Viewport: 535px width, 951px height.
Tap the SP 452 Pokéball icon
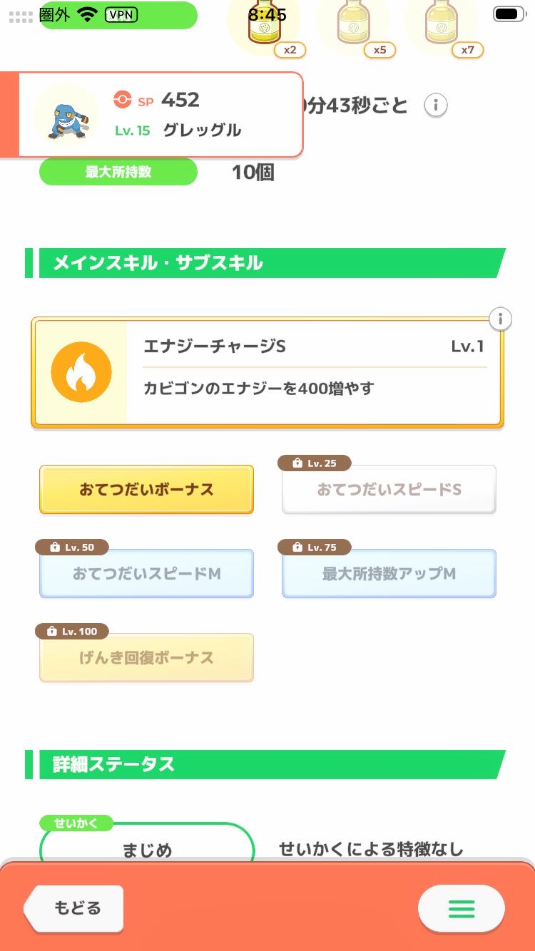click(x=123, y=101)
